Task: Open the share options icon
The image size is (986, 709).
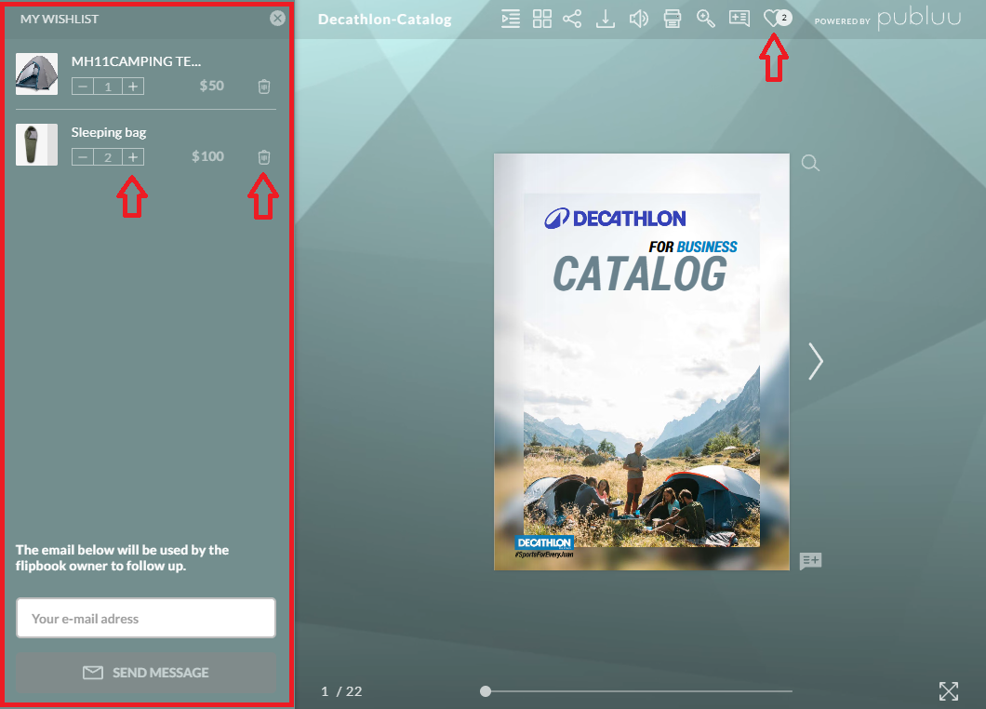Action: 572,19
